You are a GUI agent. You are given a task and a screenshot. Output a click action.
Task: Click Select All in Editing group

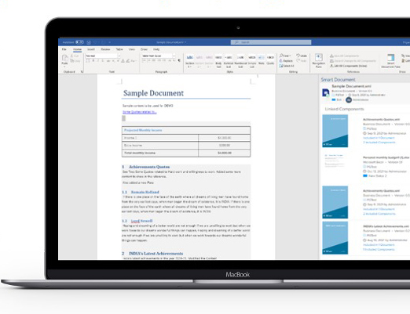coord(287,66)
